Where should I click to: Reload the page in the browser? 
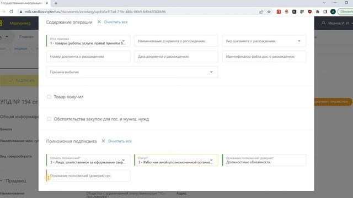[11, 12]
